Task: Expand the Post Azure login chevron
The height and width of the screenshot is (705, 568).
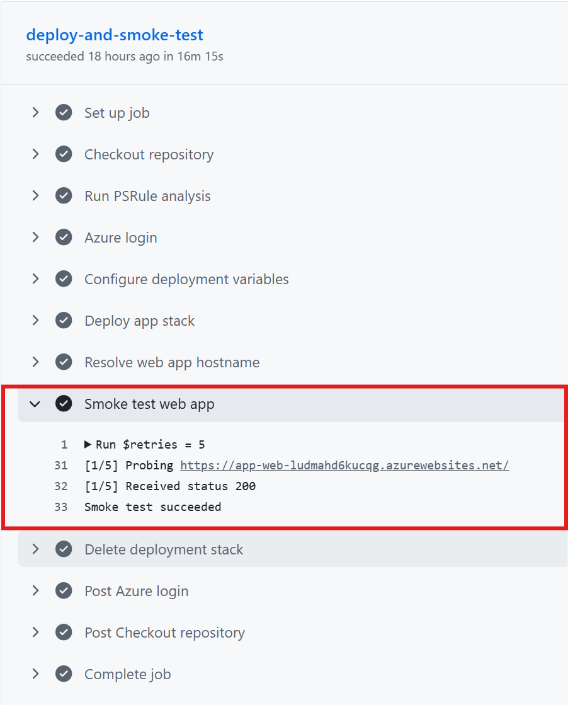Action: [35, 591]
